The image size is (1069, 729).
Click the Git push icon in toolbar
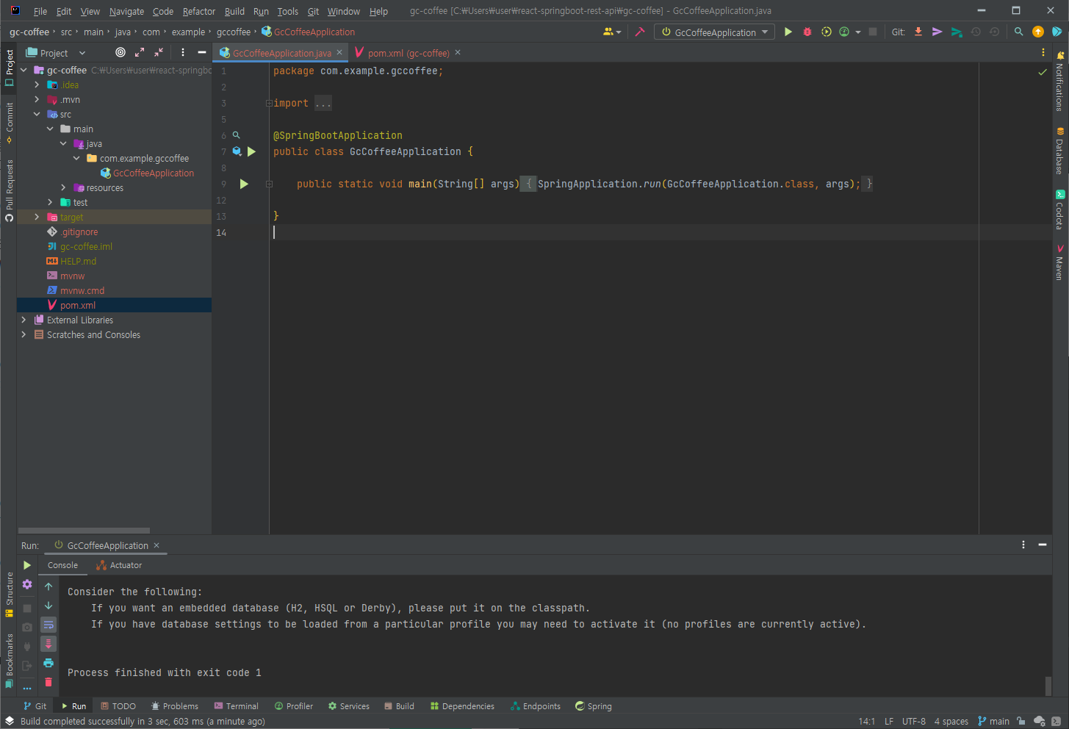(937, 32)
